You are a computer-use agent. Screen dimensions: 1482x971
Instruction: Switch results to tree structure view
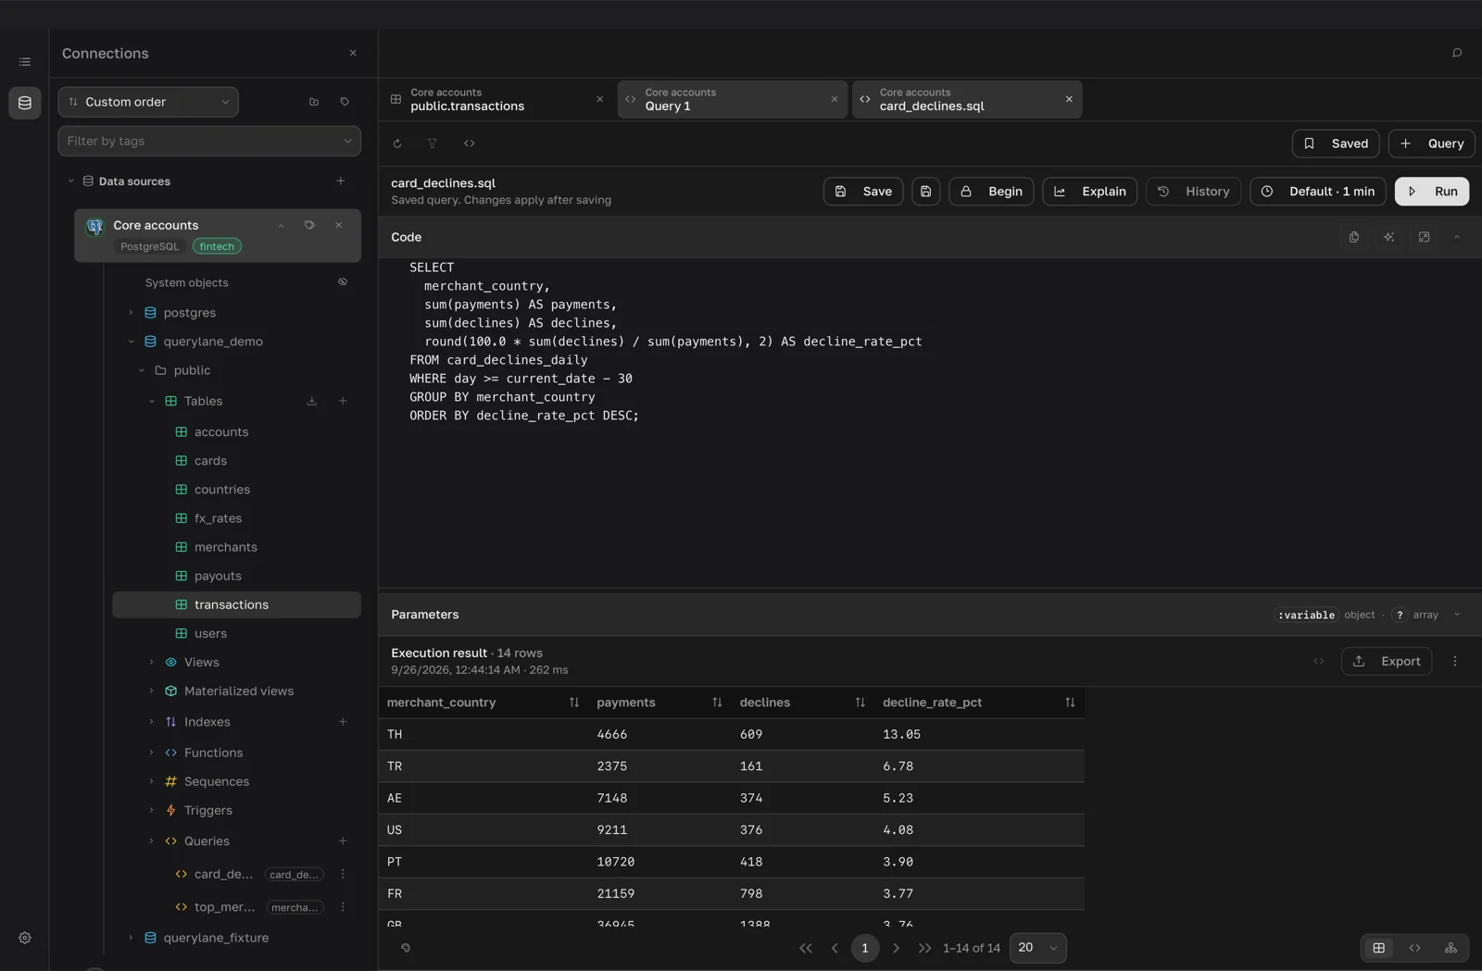coord(1451,948)
